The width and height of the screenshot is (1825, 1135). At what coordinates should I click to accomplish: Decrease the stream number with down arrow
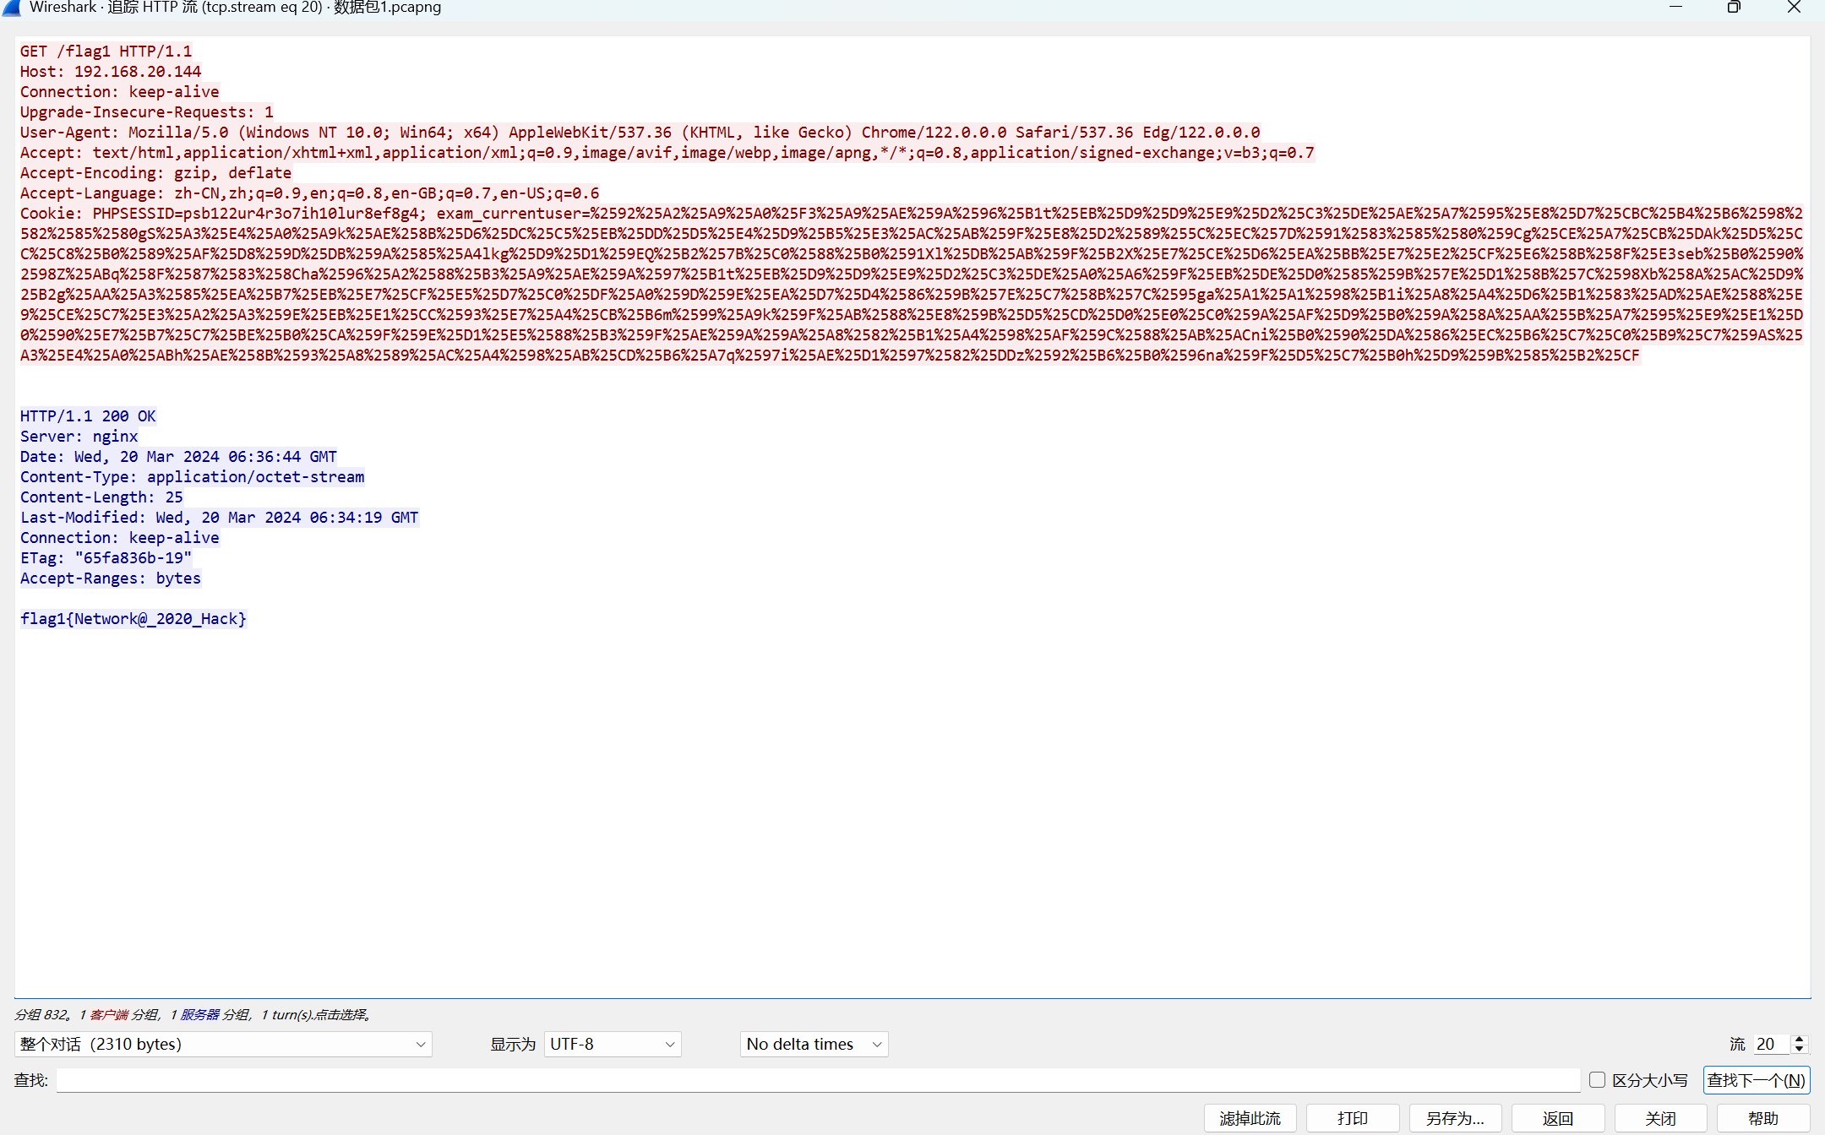click(1800, 1049)
